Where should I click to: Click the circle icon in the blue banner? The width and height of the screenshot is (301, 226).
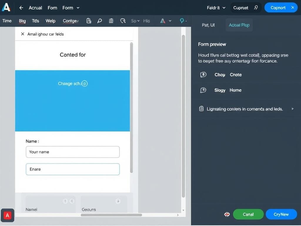tap(84, 84)
